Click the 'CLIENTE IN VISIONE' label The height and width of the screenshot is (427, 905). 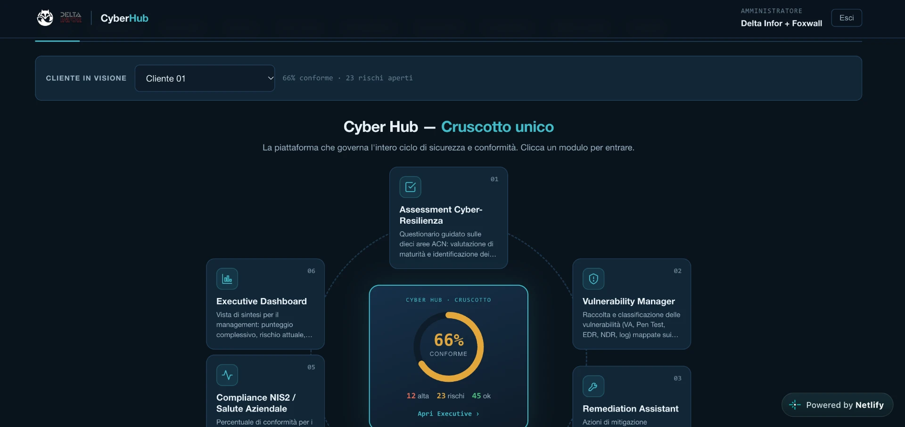coord(86,78)
